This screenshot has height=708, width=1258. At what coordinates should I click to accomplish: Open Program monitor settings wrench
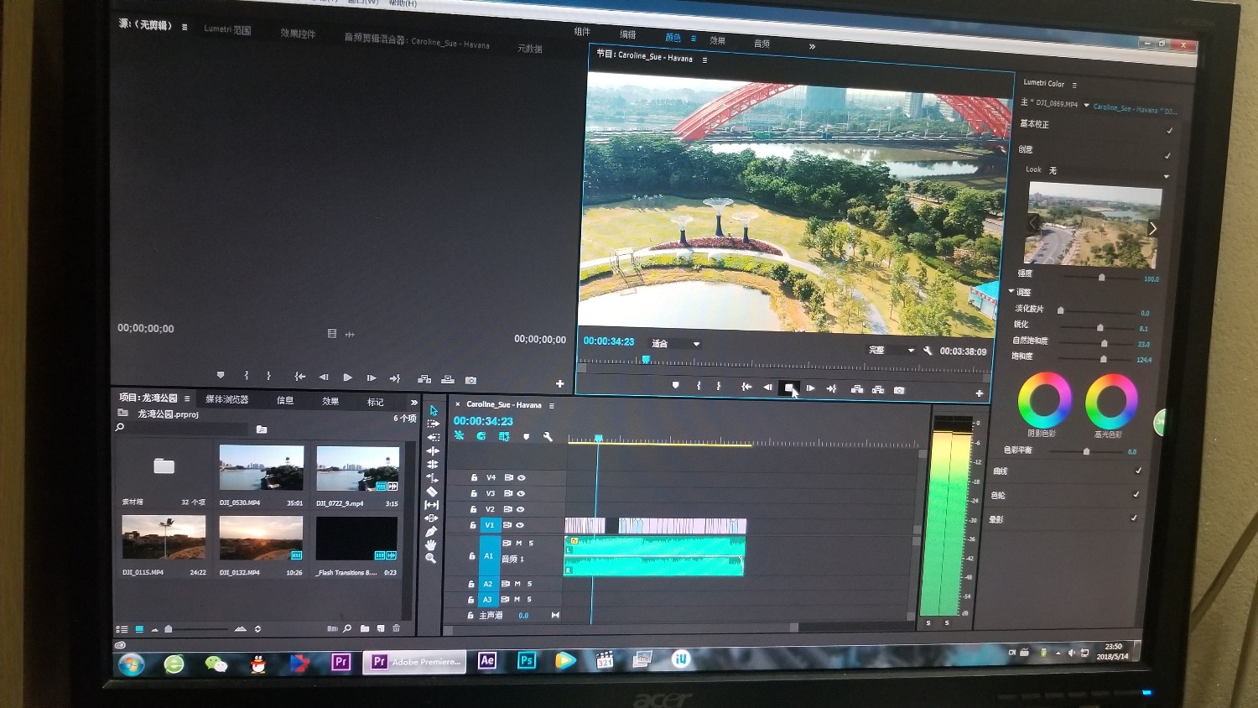928,351
